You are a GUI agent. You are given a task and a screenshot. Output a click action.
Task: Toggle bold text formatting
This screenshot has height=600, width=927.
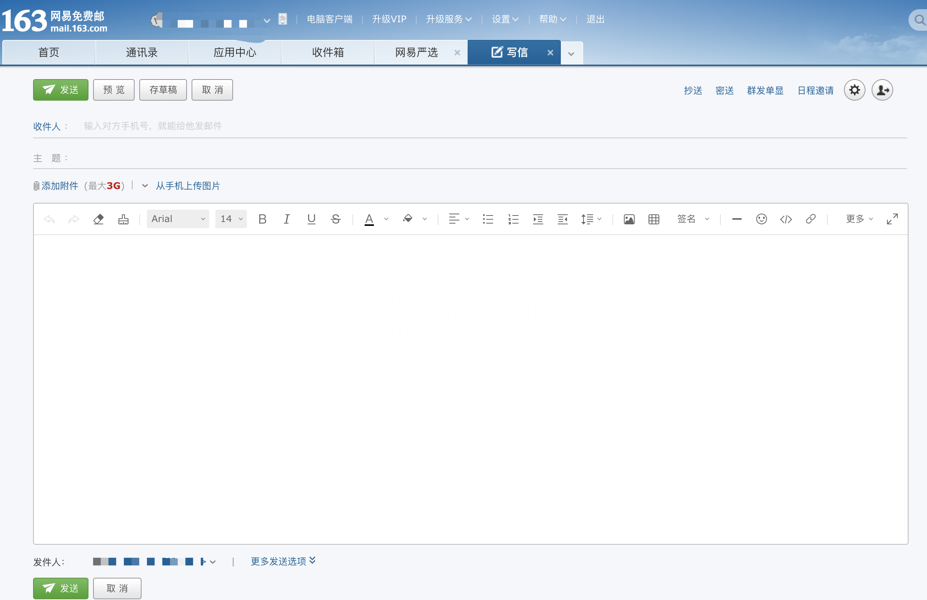[262, 219]
